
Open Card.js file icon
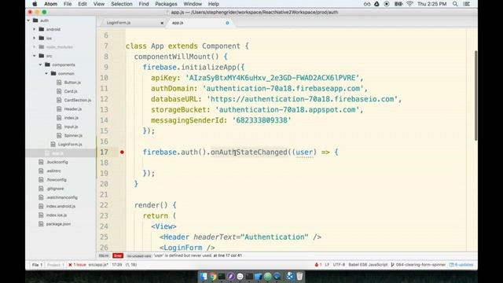[59, 91]
